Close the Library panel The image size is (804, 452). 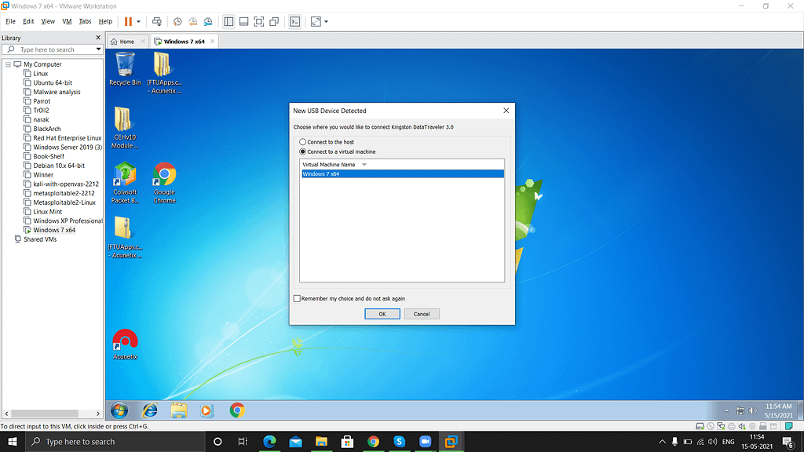(x=98, y=38)
